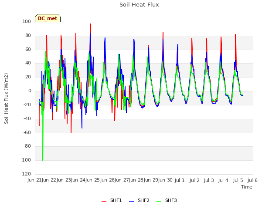Click the BC_met annotation label
This screenshot has width=279, height=209.
coord(48,18)
